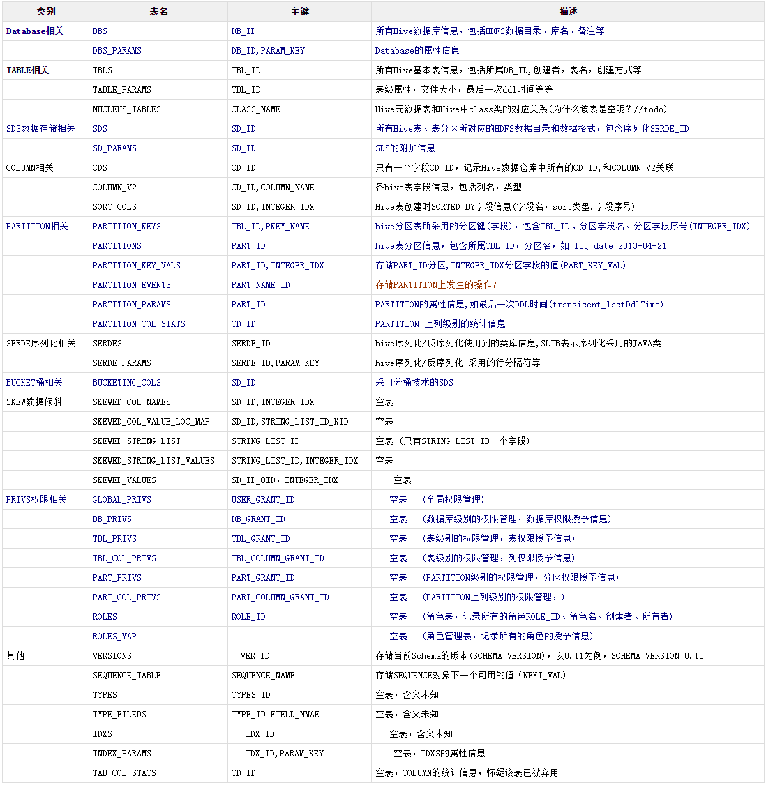
Task: Select the PARTITION_COL_STATS link
Action: click(139, 324)
